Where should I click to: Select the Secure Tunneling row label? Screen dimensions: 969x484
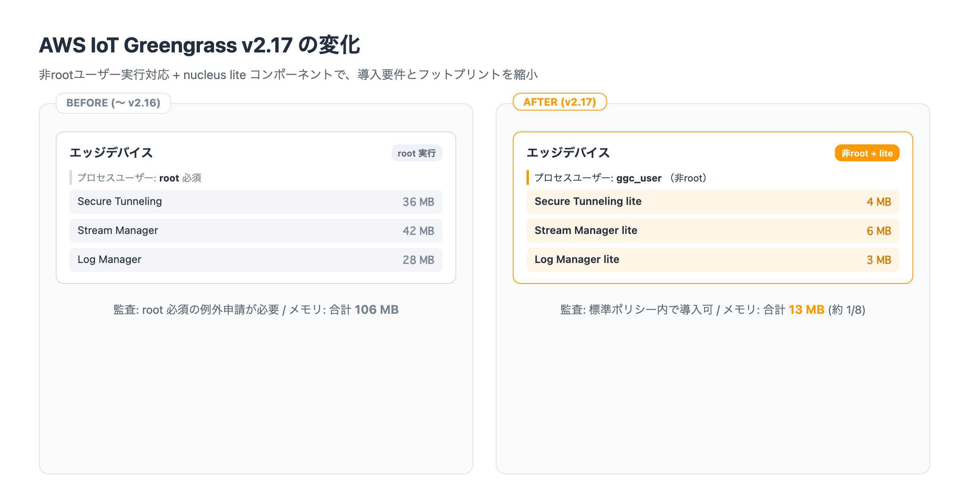(x=120, y=201)
